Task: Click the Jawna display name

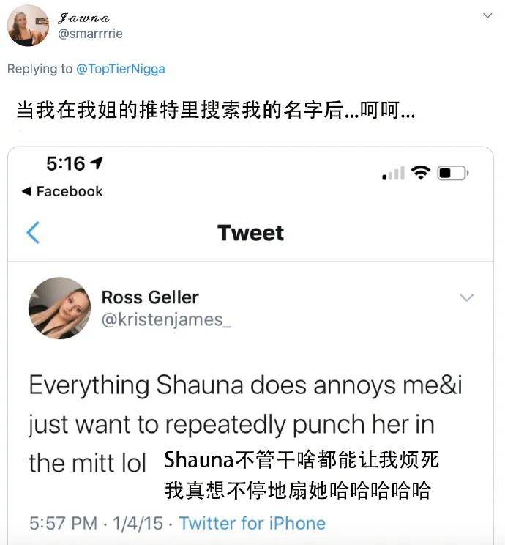Action: pyautogui.click(x=83, y=18)
